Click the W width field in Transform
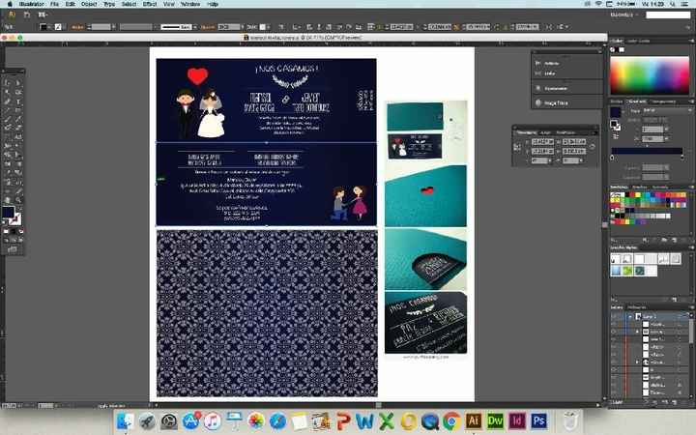This screenshot has width=696, height=435. click(x=573, y=142)
